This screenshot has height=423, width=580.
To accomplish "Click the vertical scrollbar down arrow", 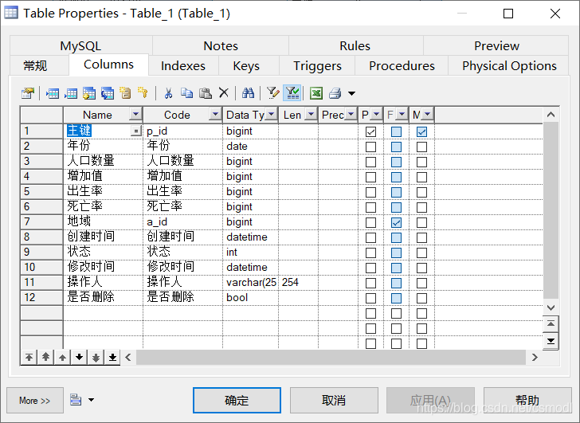I will pyautogui.click(x=551, y=307).
